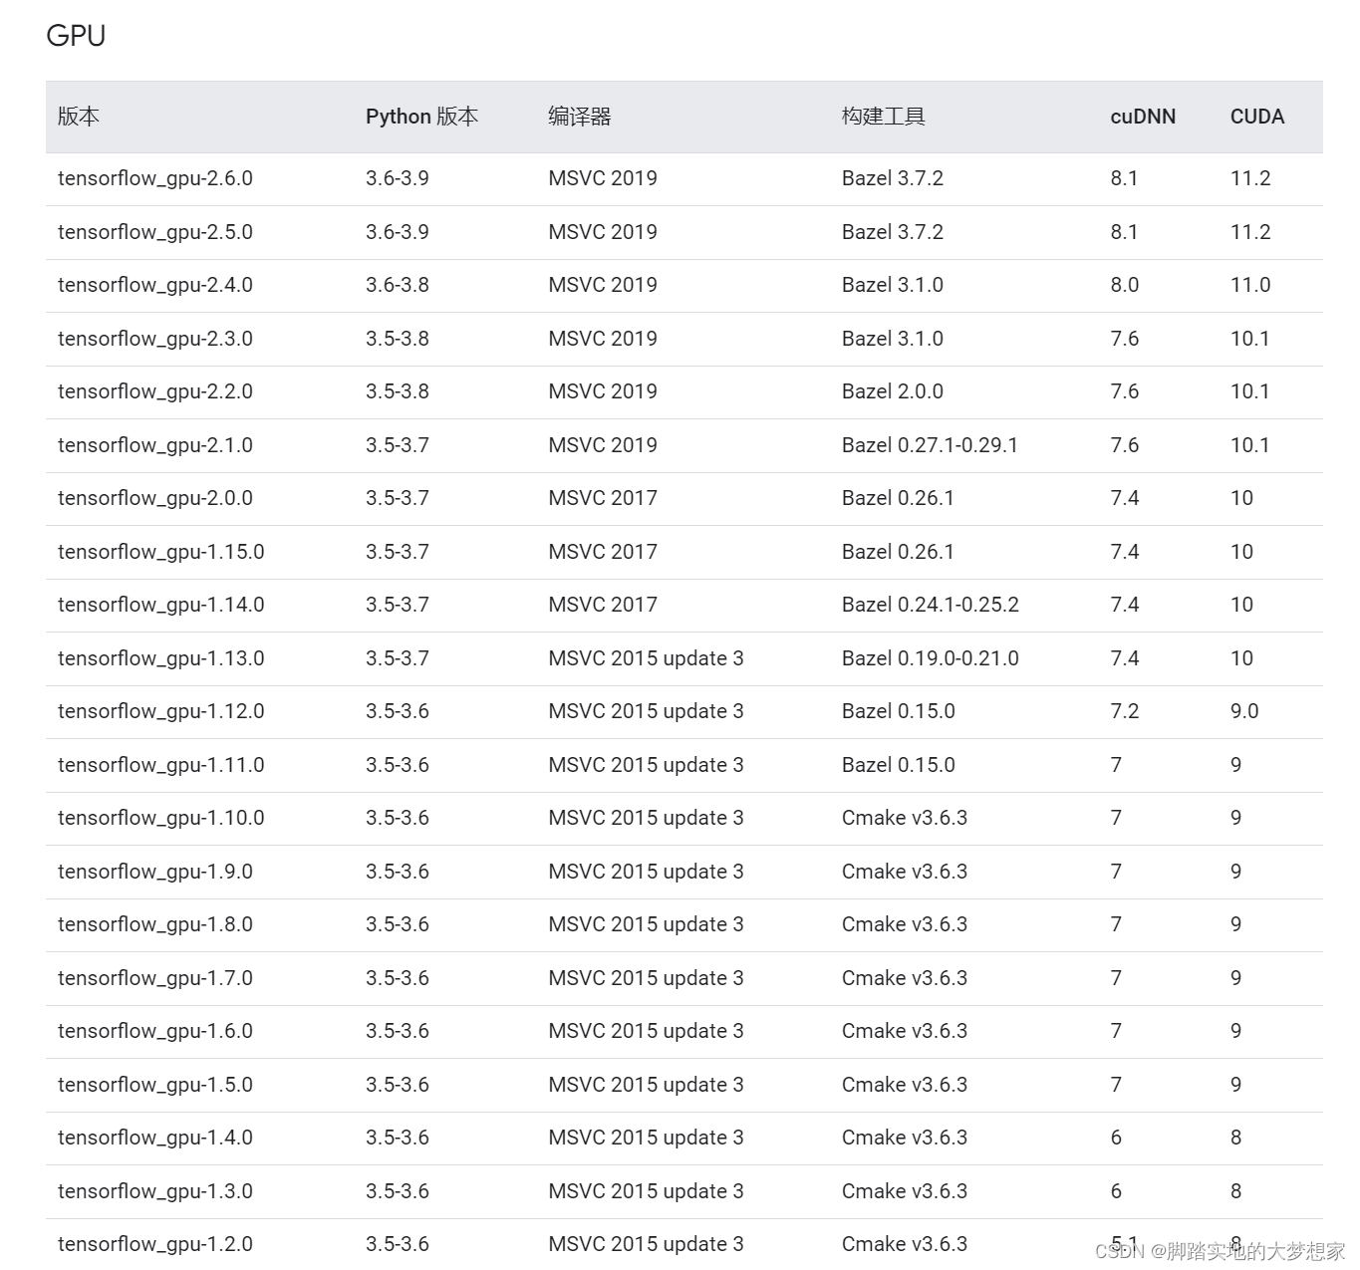Click MSVC 2019 in tensorflow_gpu-2.1.0 row
The image size is (1360, 1270).
click(x=603, y=445)
